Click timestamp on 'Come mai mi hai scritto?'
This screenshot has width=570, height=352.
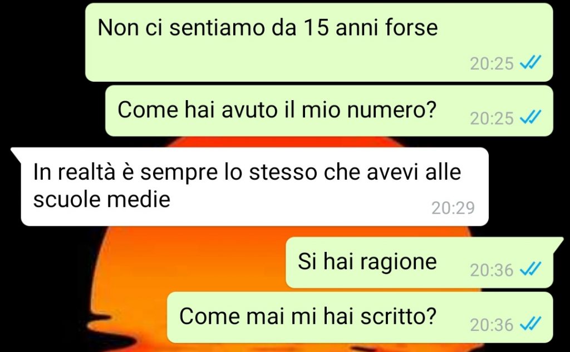(492, 325)
